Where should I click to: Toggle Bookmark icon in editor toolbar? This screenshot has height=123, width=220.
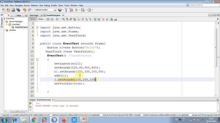click(90, 19)
